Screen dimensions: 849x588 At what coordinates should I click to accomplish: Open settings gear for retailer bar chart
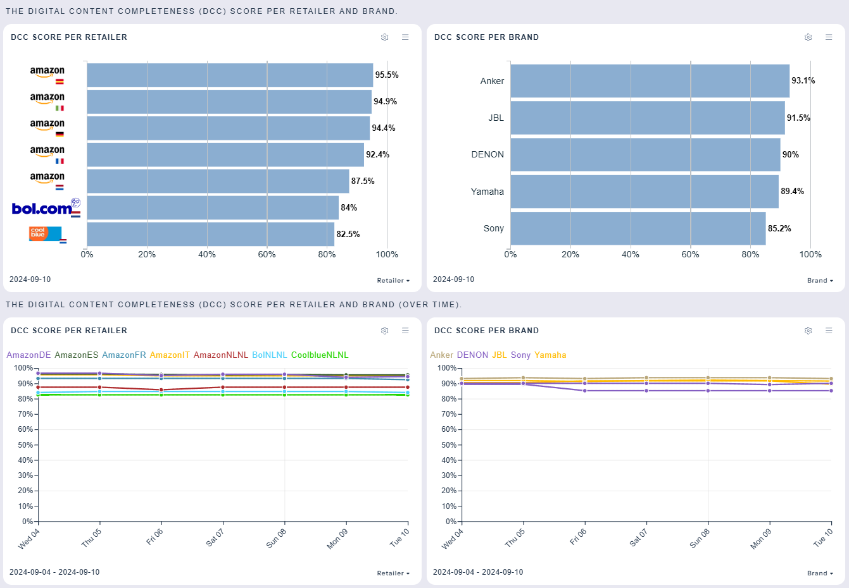384,37
